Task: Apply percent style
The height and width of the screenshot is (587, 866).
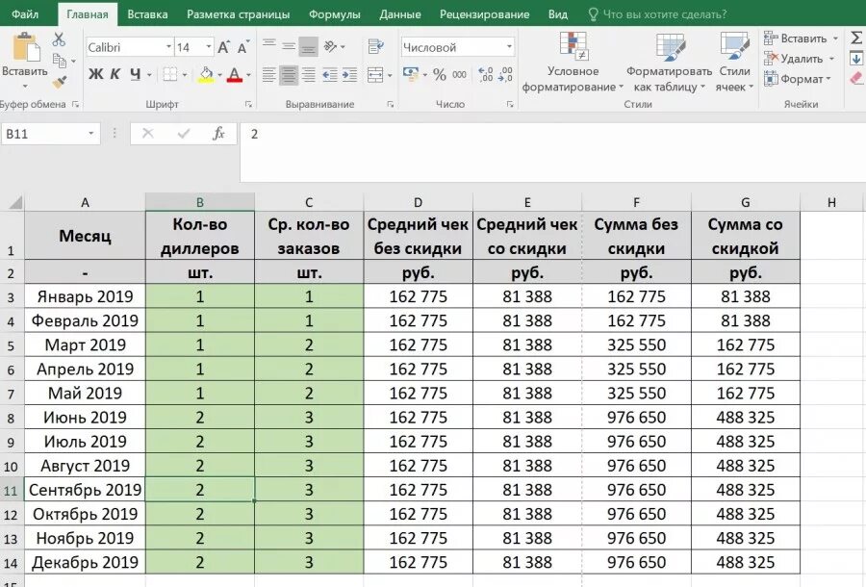Action: coord(440,74)
